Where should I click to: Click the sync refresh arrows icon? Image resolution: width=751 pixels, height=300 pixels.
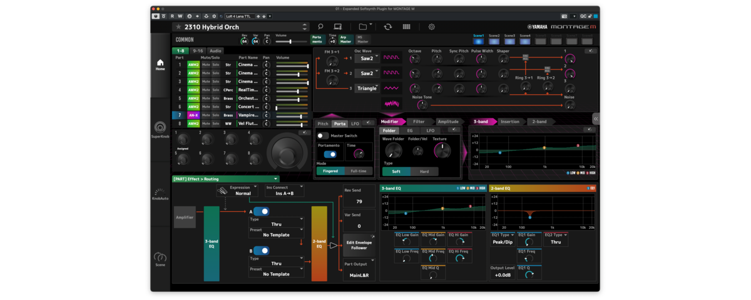[388, 27]
